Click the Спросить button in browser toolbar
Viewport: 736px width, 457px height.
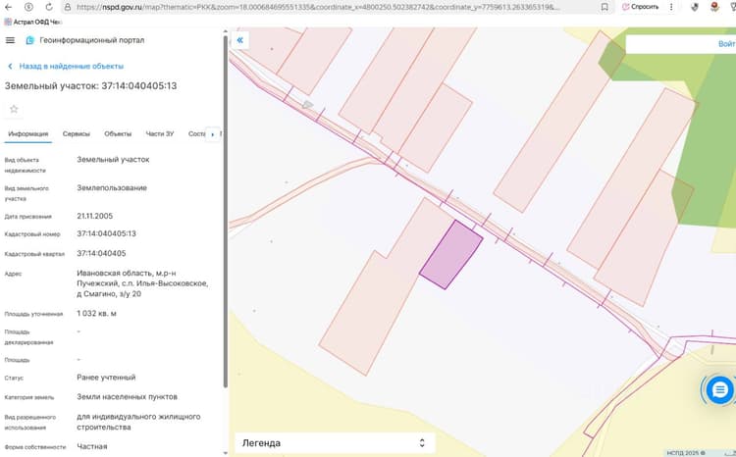tap(640, 7)
